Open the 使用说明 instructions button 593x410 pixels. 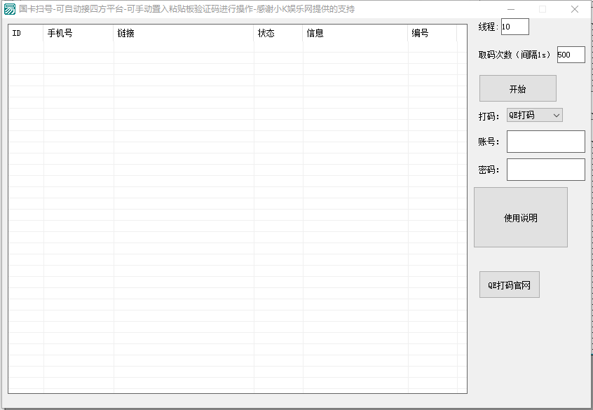point(521,217)
